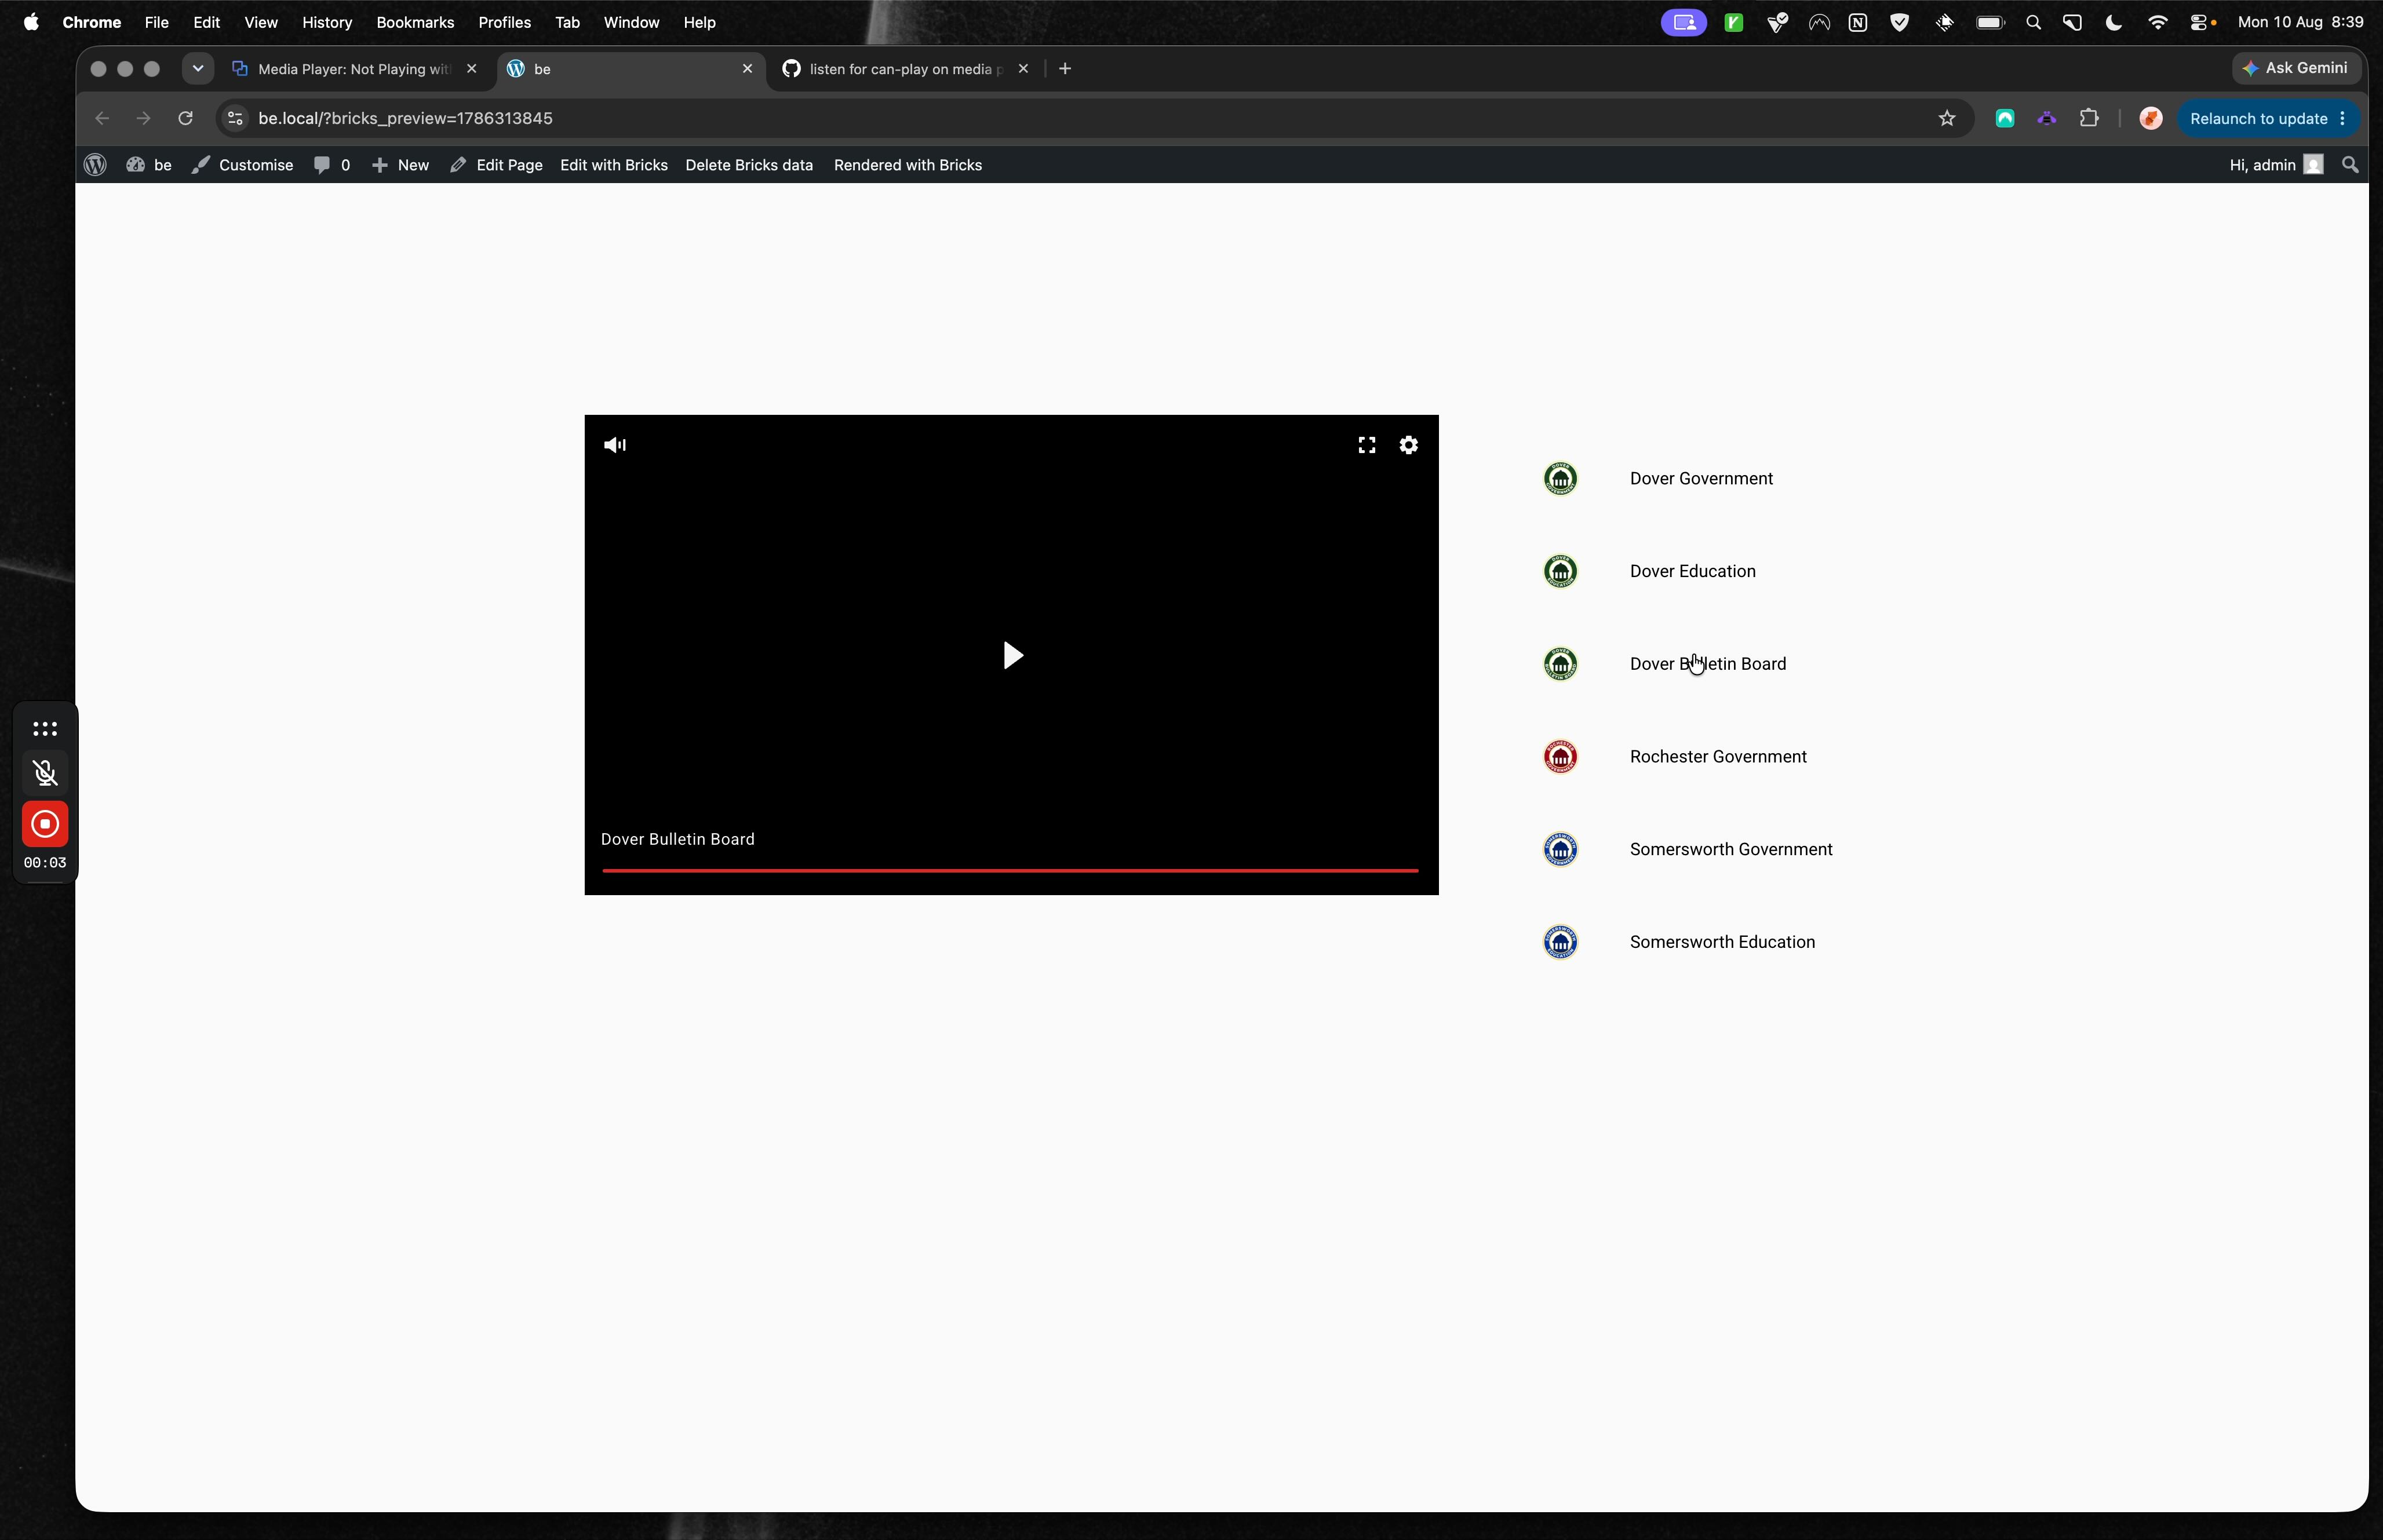This screenshot has width=2383, height=1540.
Task: Open the Chrome profile avatar
Action: (2150, 119)
